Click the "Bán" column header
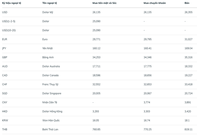Screen dimensions: 197x135 187,3
